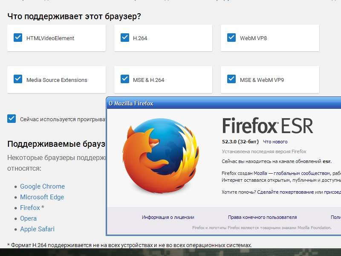The height and width of the screenshot is (256, 341).
Task: Open the Firefox link in browser list
Action: [x=30, y=208]
